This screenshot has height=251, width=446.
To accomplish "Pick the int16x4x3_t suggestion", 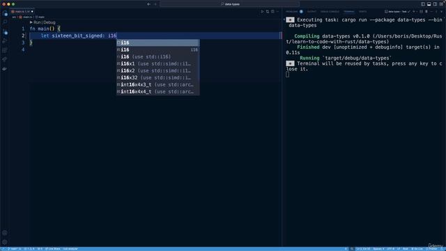I will tap(158, 84).
